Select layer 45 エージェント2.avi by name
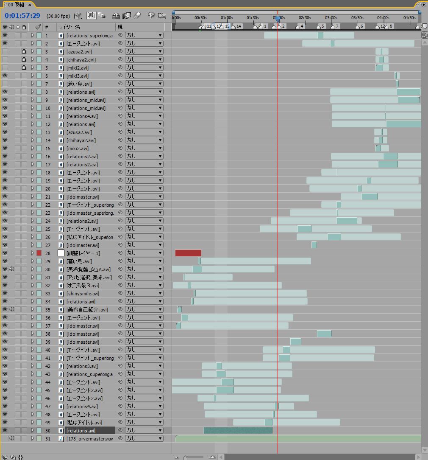The image size is (428, 460). pos(84,390)
